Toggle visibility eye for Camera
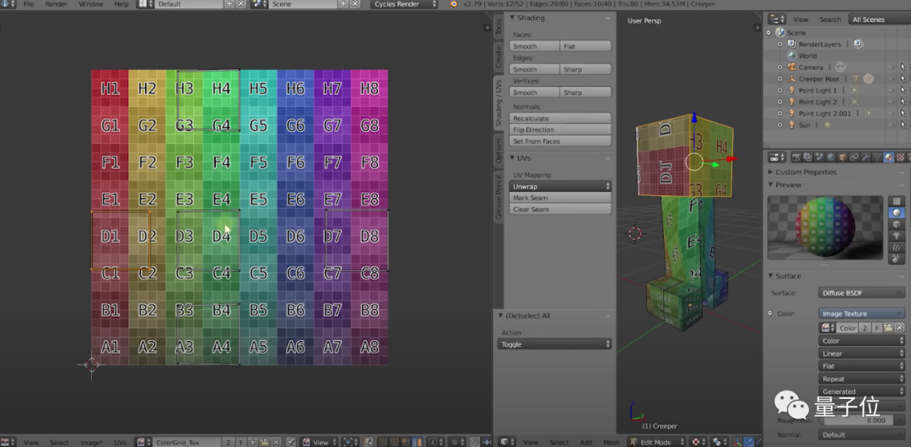This screenshot has width=911, height=447. [890, 67]
